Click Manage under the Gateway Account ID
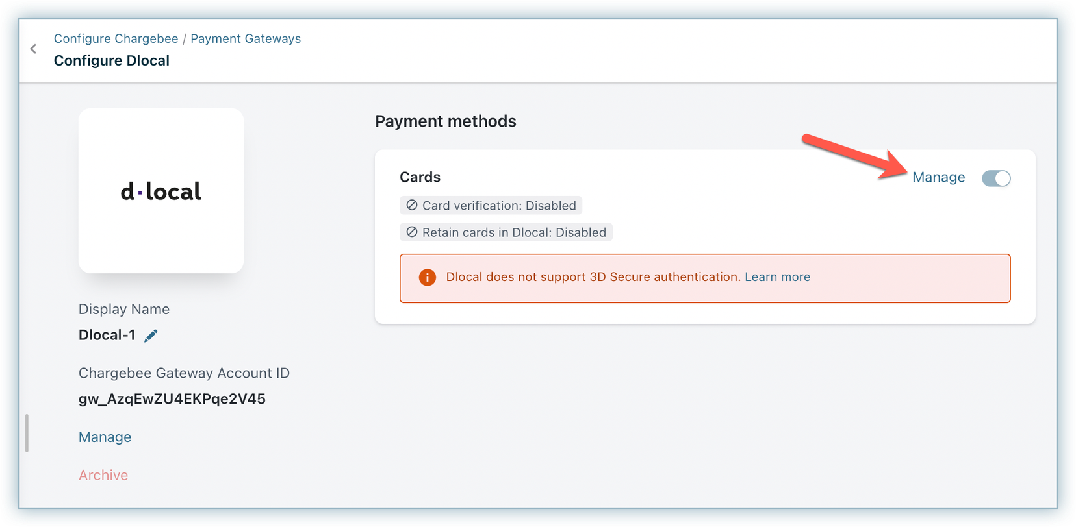 105,437
